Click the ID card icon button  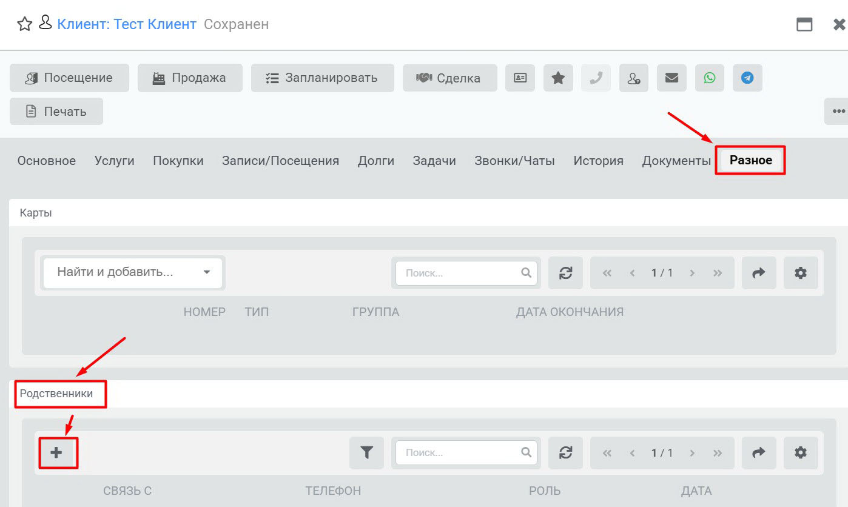coord(520,78)
